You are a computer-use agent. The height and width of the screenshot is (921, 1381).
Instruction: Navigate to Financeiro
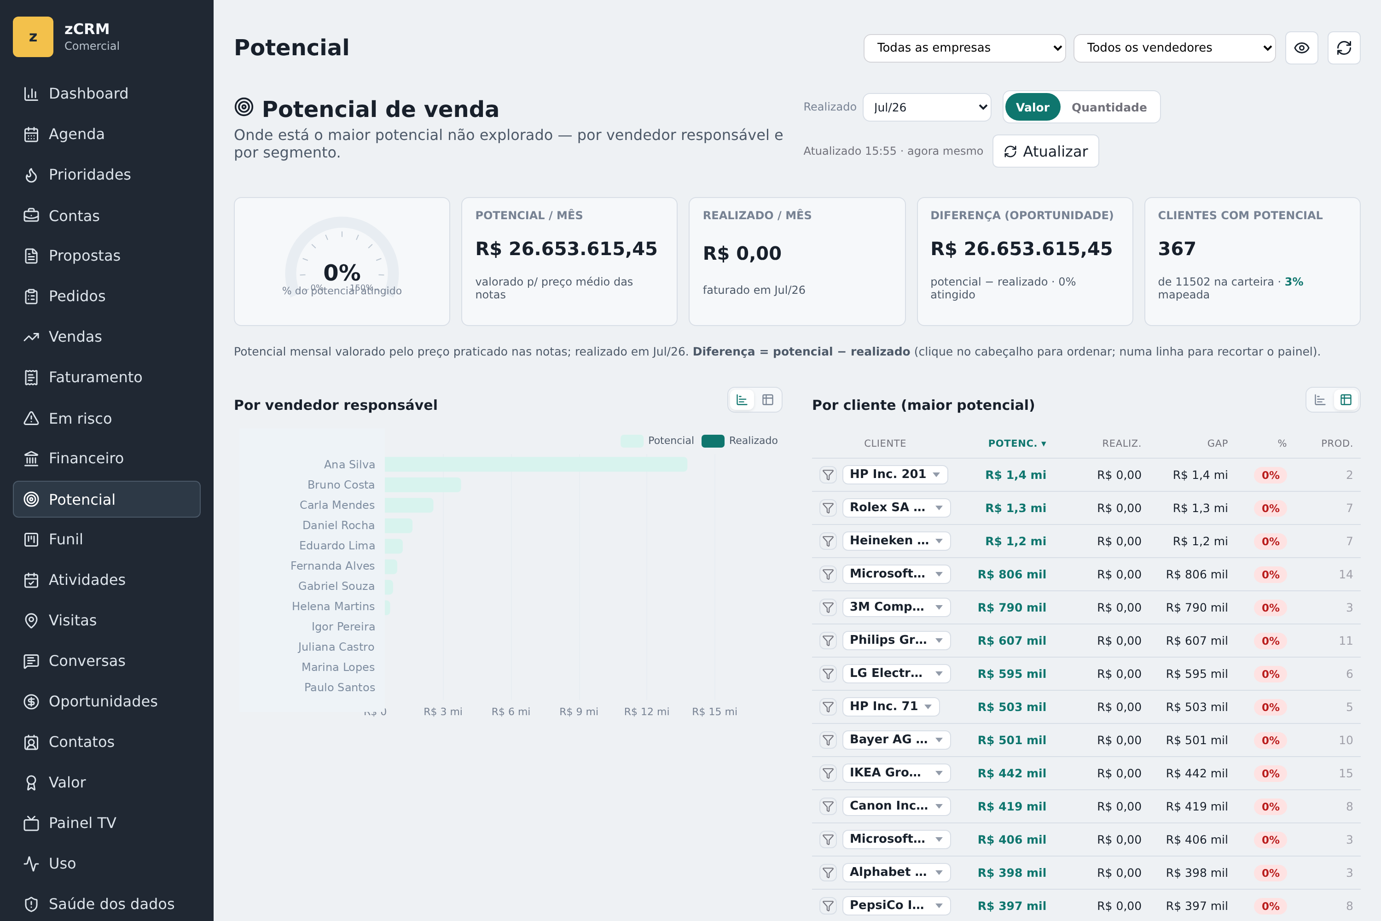point(106,458)
